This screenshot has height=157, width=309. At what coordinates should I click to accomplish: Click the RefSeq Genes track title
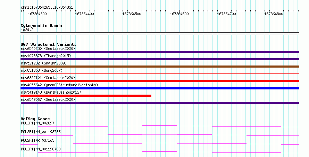35,119
